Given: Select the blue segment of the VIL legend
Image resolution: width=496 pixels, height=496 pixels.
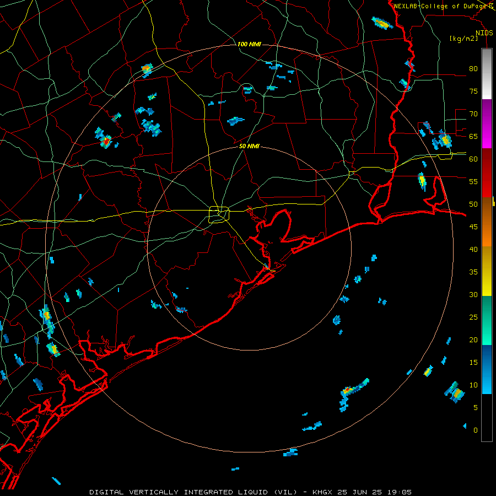Looking at the screenshot, I should [x=487, y=369].
